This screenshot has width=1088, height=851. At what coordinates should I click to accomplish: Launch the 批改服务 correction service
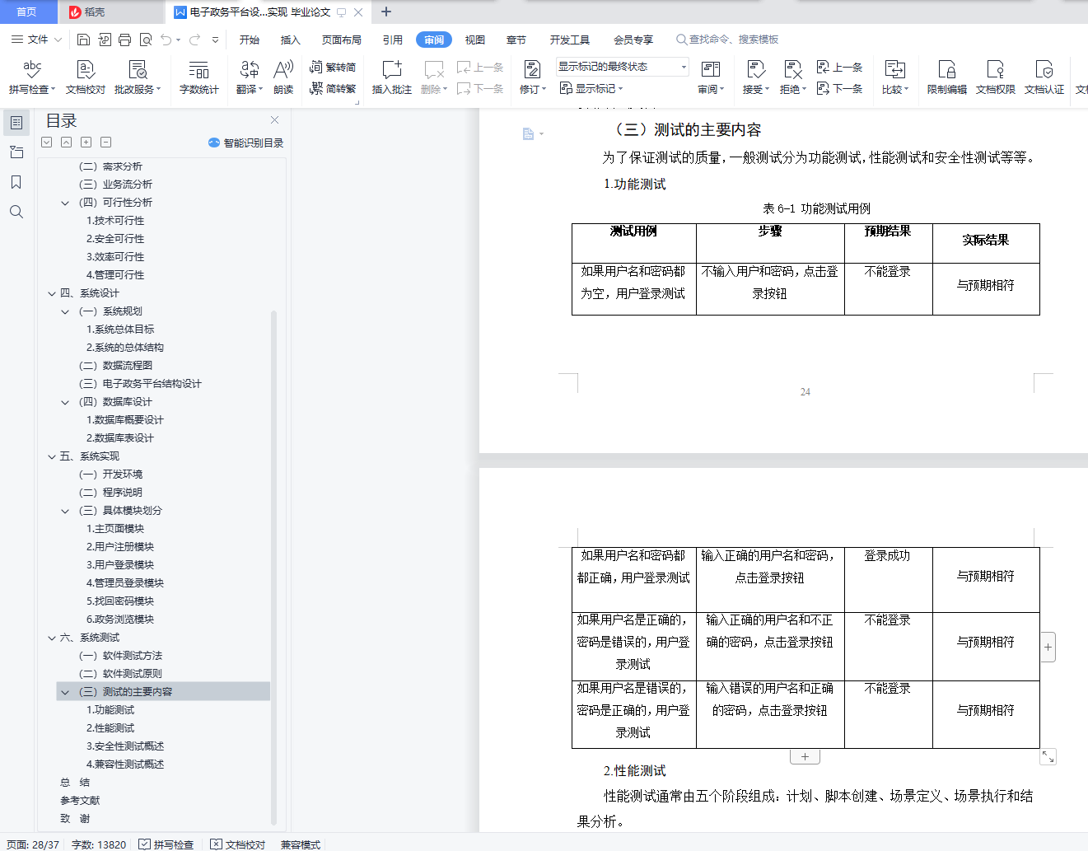pos(138,77)
